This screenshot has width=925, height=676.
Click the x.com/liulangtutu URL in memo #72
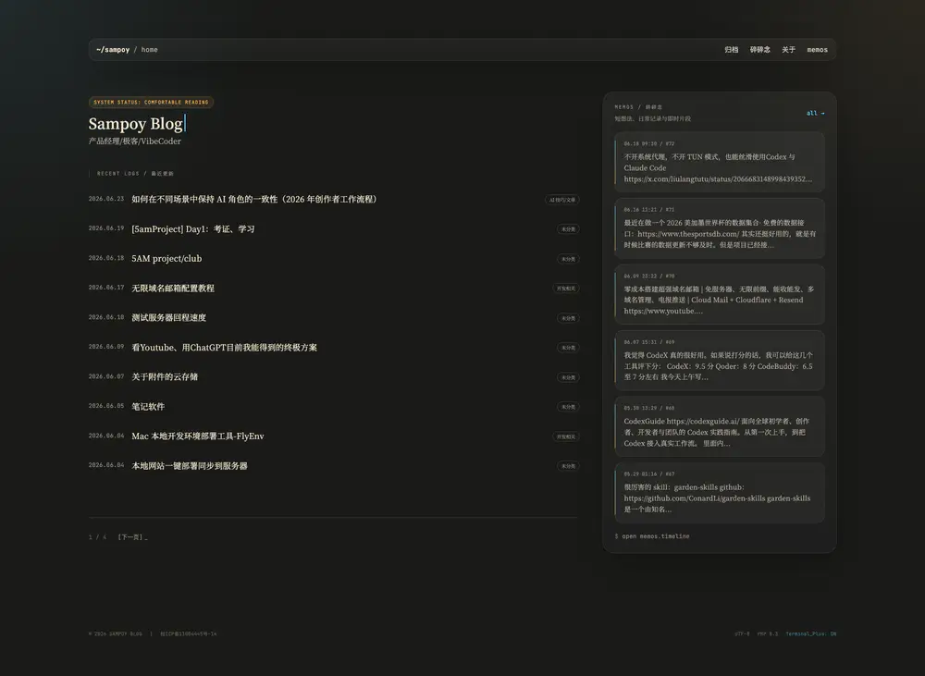pos(718,178)
